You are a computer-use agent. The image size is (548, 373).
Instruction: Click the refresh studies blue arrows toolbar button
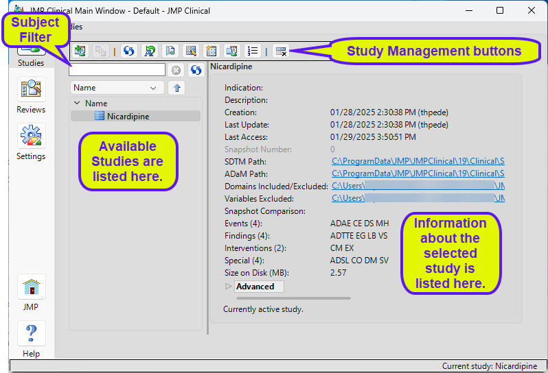tap(128, 51)
